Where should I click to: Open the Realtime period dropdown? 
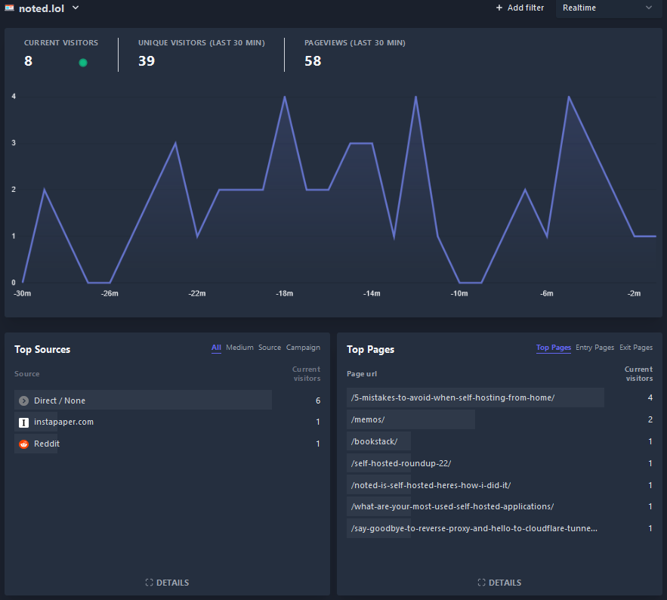click(608, 8)
